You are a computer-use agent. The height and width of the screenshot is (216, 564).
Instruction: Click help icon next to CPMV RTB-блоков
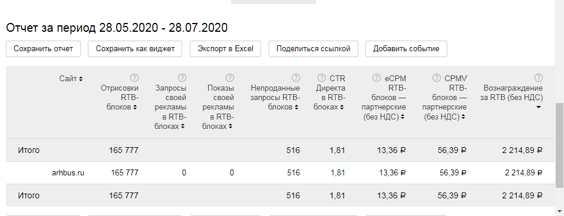[437, 78]
